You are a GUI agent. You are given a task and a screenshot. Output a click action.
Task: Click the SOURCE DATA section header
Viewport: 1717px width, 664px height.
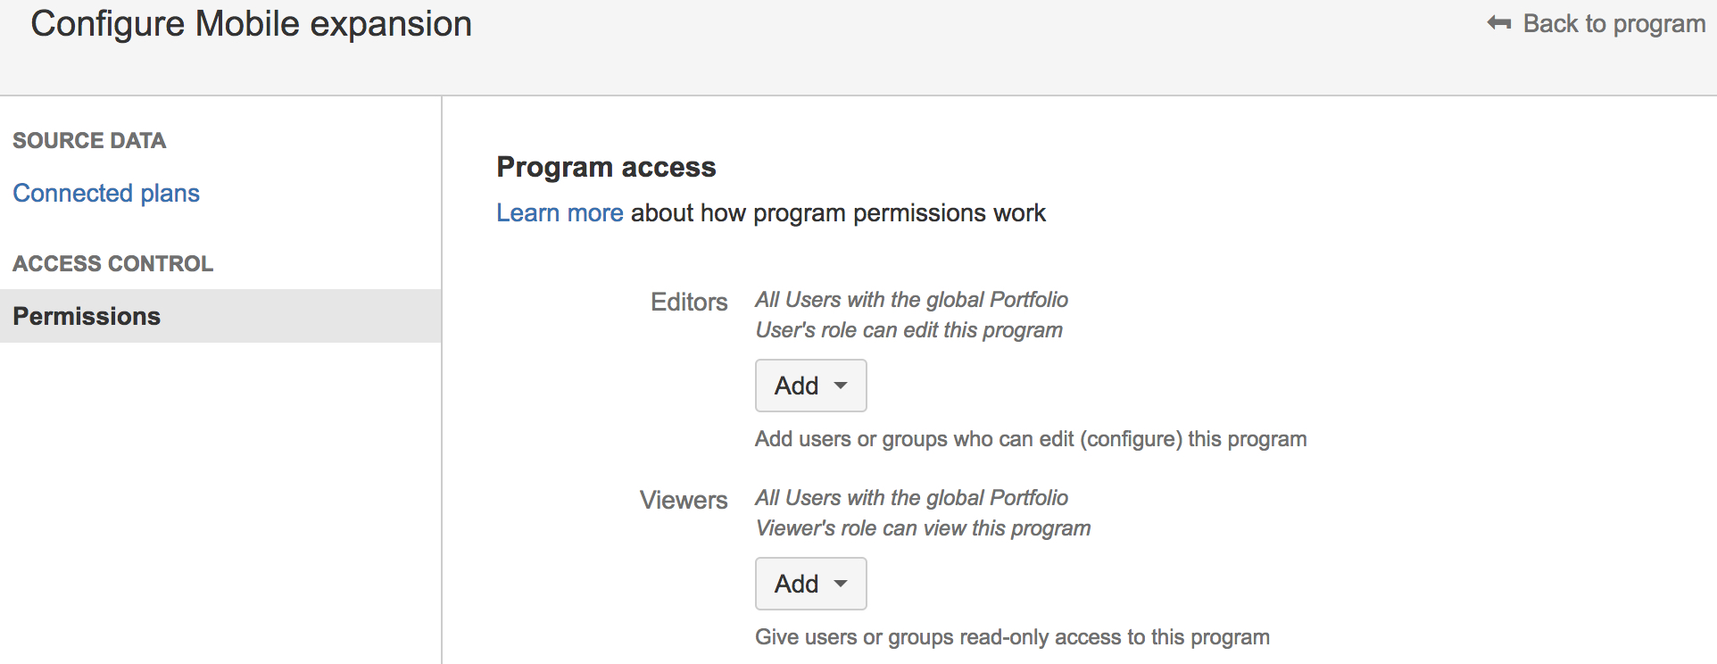tap(89, 140)
